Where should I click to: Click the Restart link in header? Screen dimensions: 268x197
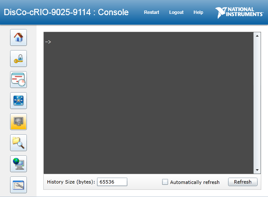(x=151, y=12)
